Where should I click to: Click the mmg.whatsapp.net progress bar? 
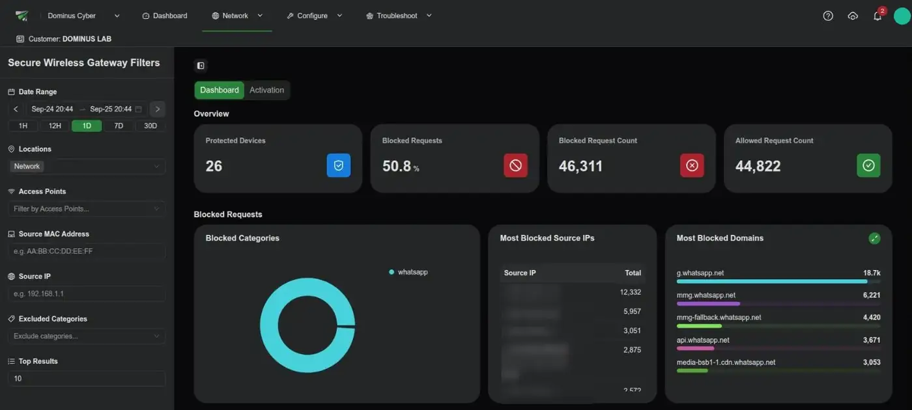pyautogui.click(x=778, y=304)
